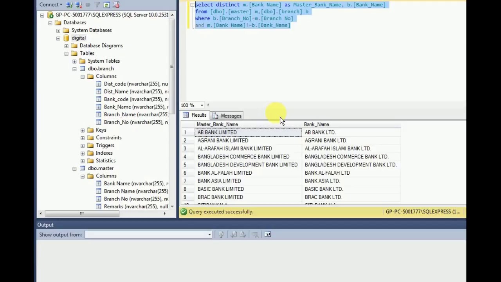Collapse the Columns folder under dbo.branch
Image resolution: width=501 pixels, height=282 pixels.
pyautogui.click(x=83, y=76)
